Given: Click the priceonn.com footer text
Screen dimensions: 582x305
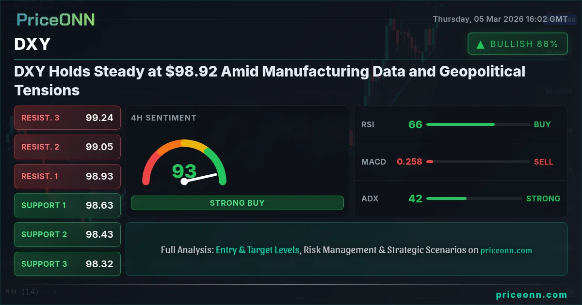Looking at the screenshot, I should (x=532, y=295).
